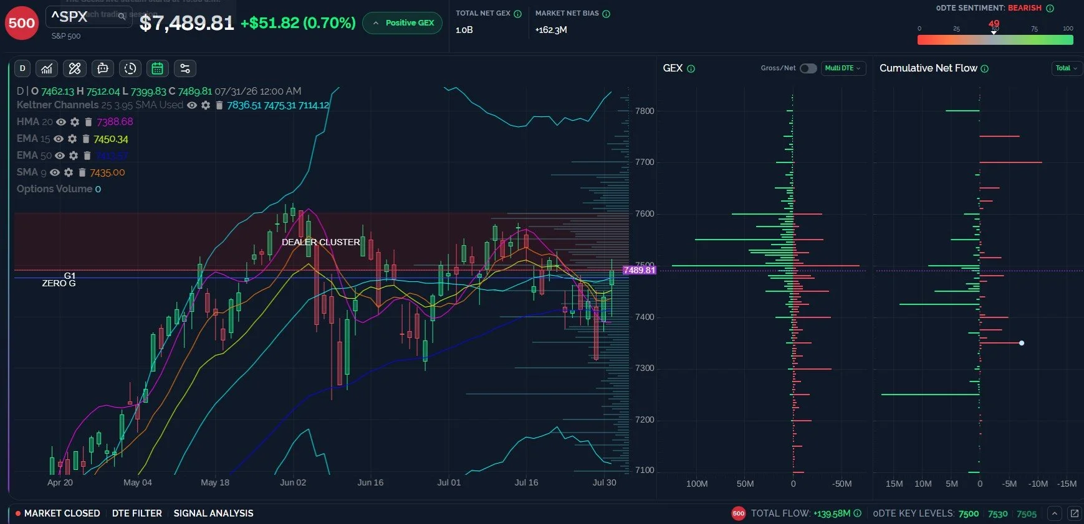Open the DTE FILTER tab

[x=137, y=513]
